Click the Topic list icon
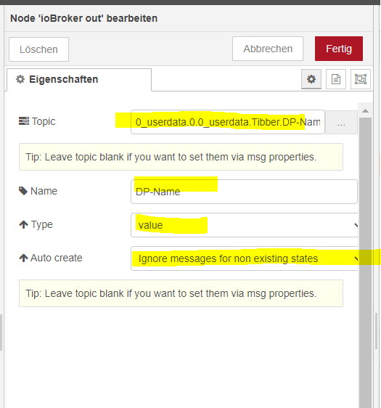 (x=24, y=121)
